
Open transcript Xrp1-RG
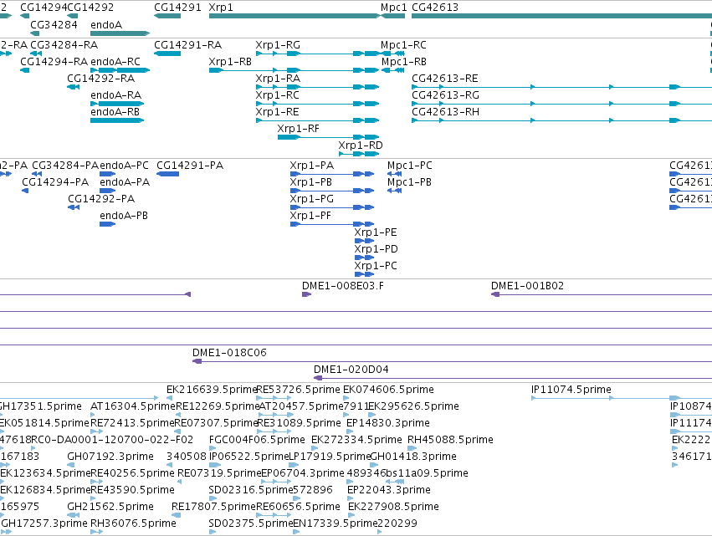pos(278,45)
